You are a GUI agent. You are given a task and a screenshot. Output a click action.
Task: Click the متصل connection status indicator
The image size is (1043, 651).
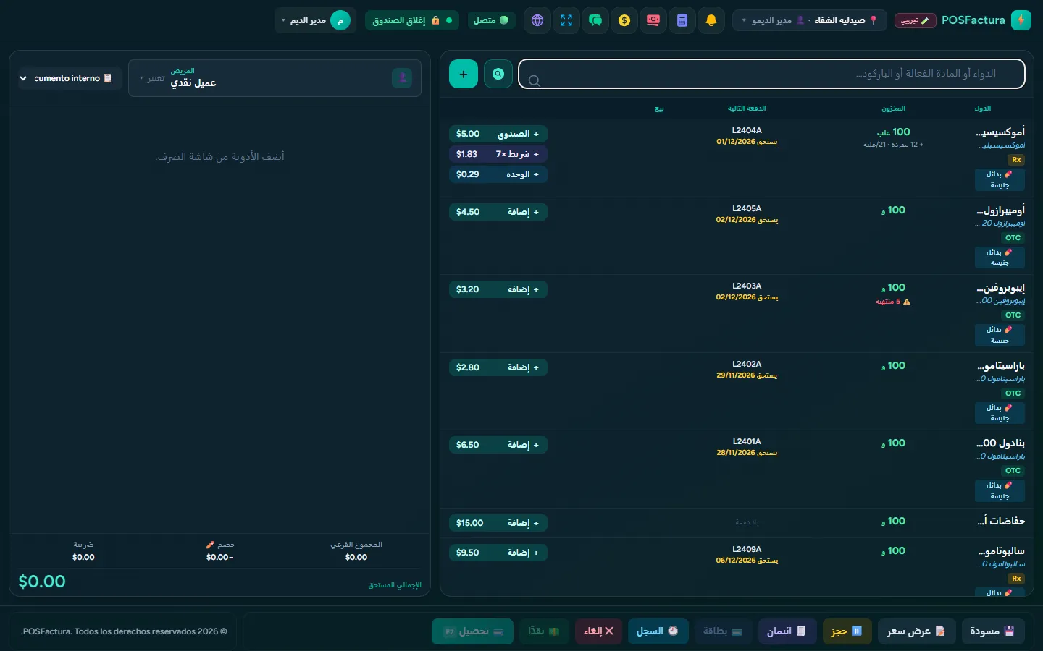(491, 20)
